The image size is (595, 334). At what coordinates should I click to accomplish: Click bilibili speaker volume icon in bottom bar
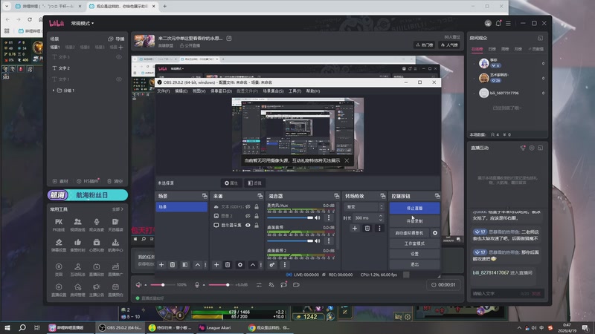139,285
